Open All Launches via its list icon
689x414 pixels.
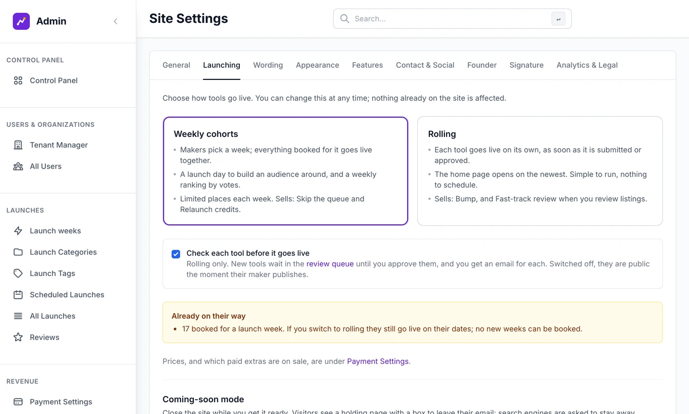[18, 316]
